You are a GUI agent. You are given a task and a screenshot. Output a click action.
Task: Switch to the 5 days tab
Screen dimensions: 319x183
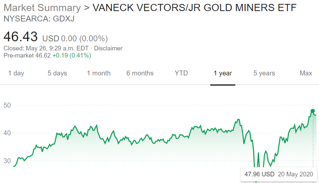tap(57, 73)
